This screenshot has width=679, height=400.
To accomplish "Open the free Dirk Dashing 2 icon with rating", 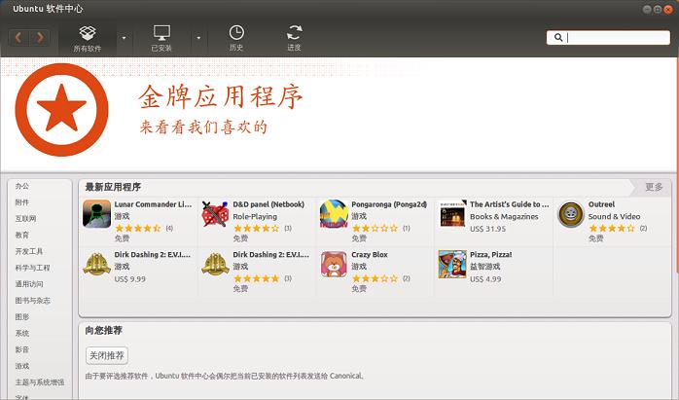I will (x=215, y=264).
